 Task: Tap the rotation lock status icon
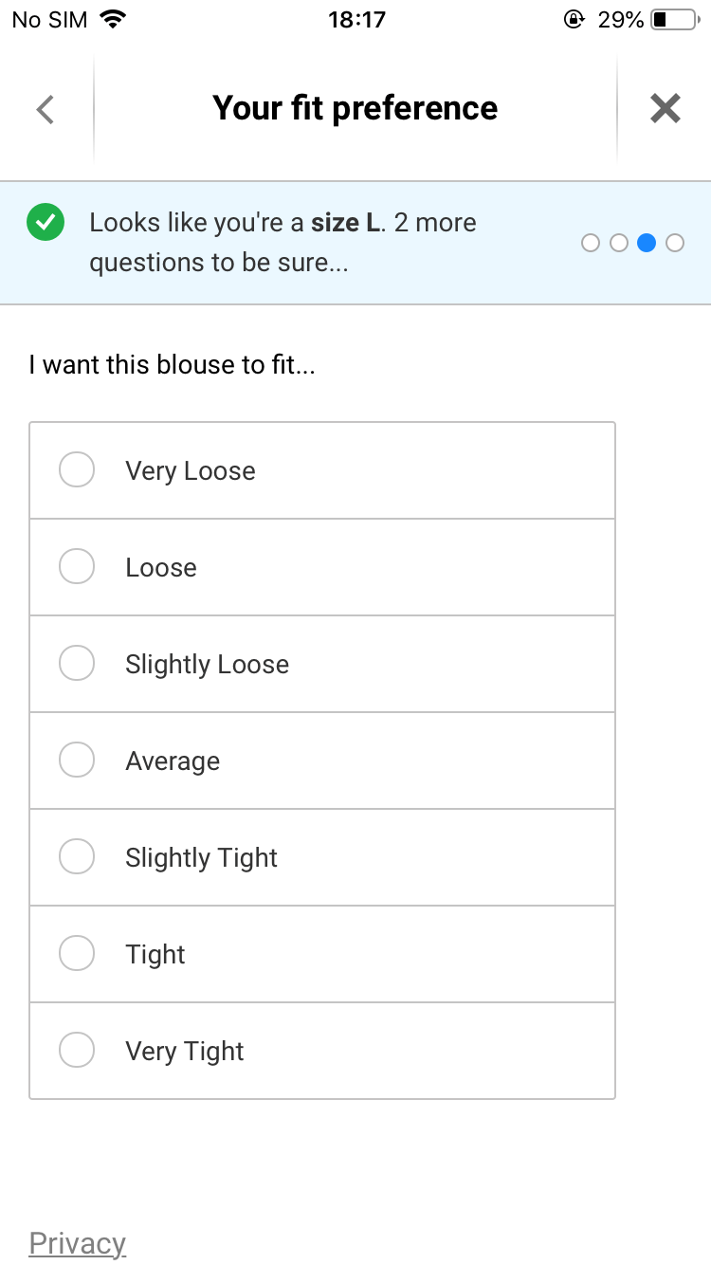click(574, 19)
